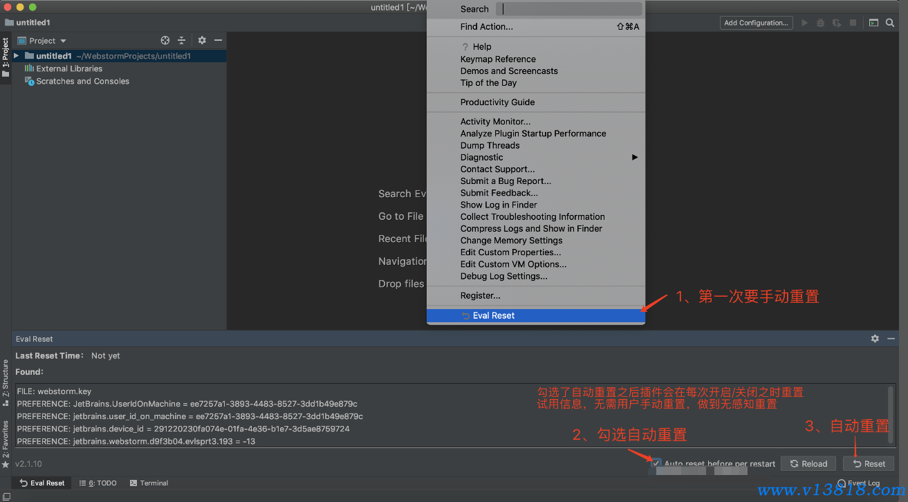Image resolution: width=908 pixels, height=502 pixels.
Task: Select External Libraries tree row
Action: (x=119, y=68)
